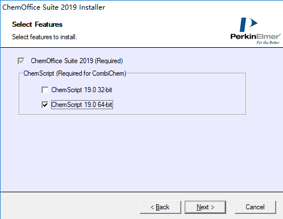The image size is (283, 219).
Task: Cancel the ChemOffice installation
Action: tap(255, 207)
